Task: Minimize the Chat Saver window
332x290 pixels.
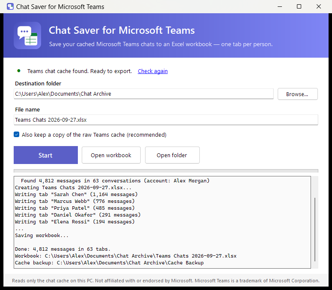Action: [280, 6]
